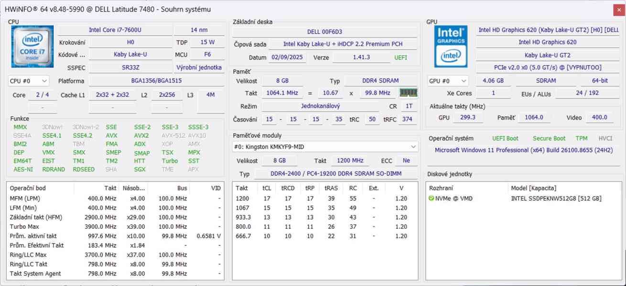This screenshot has width=626, height=286.
Task: Select the 666.7 memory timing row
Action: 324,236
